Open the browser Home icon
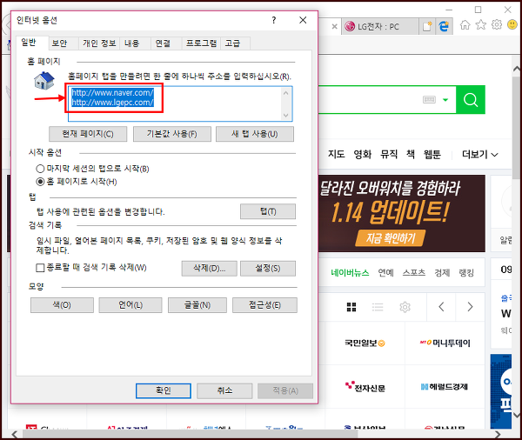 click(x=465, y=25)
